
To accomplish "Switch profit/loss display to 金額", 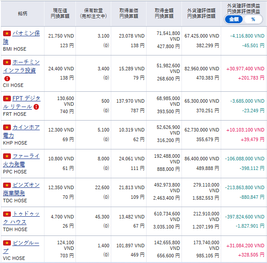I will pyautogui.click(x=233, y=19).
